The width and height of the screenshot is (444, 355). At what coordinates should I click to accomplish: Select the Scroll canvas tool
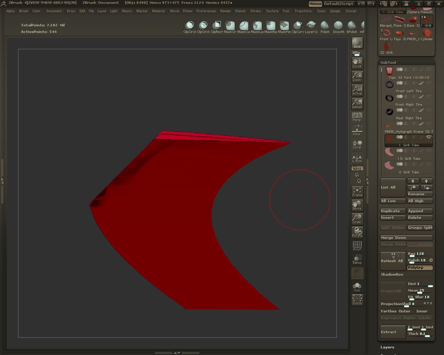click(x=357, y=63)
